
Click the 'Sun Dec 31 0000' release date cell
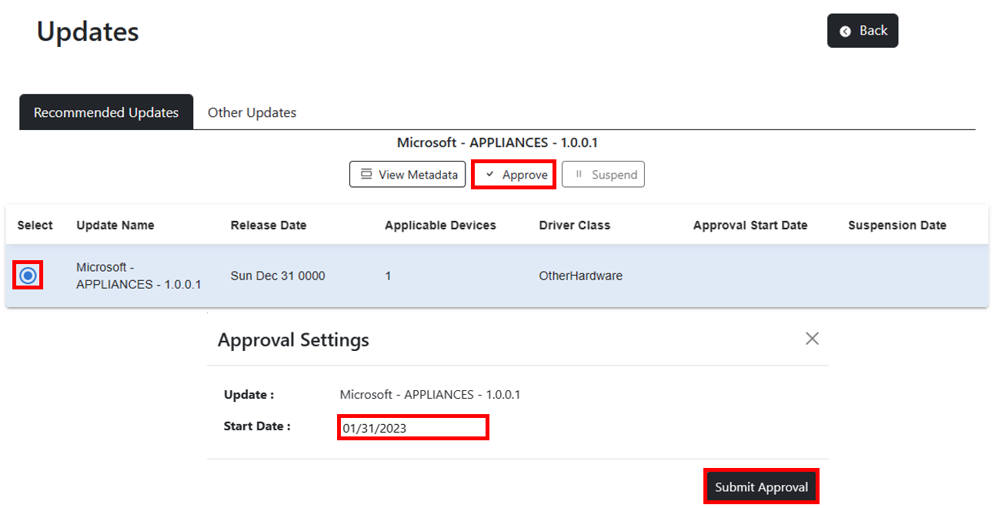278,276
